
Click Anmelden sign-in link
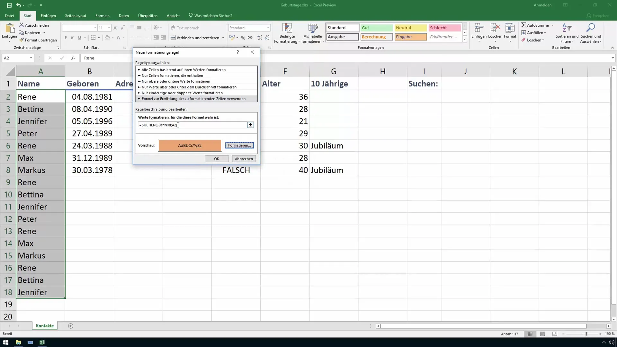[x=542, y=5]
